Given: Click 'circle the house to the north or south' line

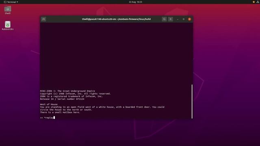Looking at the screenshot, I should (x=66, y=109).
